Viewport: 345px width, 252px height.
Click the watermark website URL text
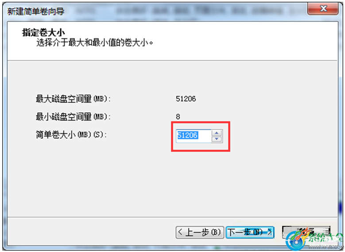(x=325, y=246)
